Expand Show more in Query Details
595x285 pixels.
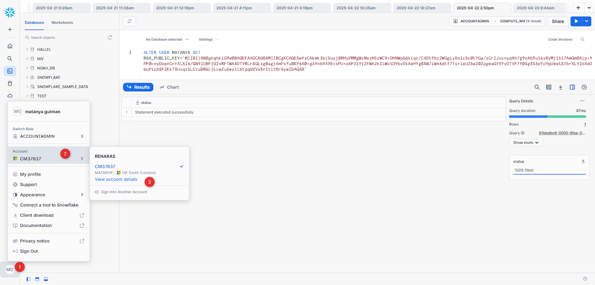pos(526,142)
